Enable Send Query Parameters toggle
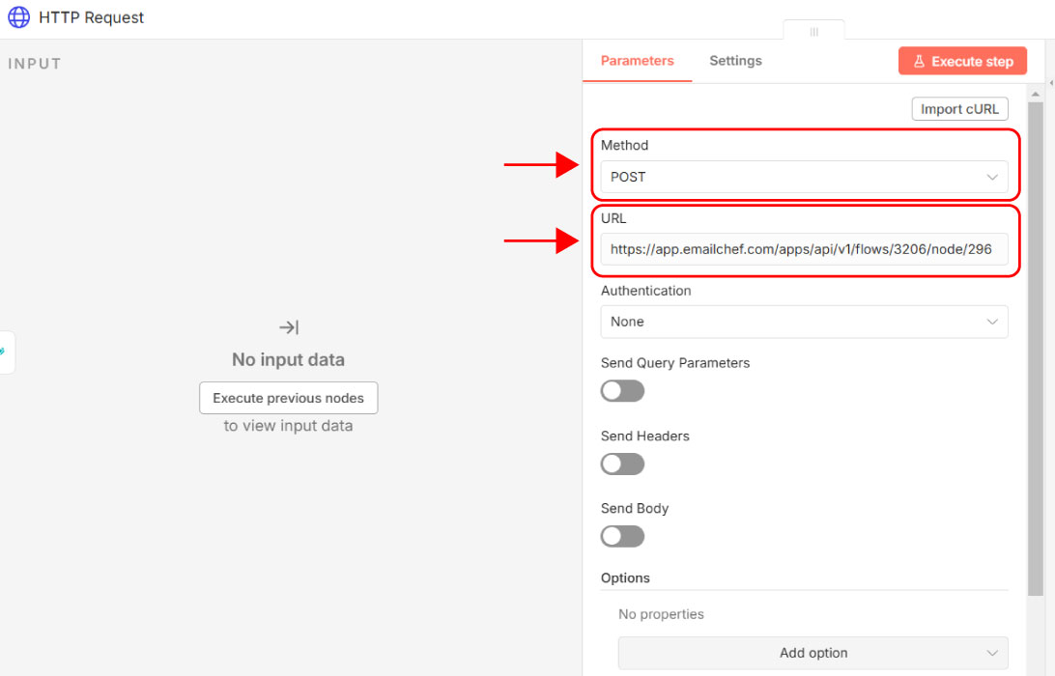This screenshot has width=1055, height=676. pos(622,391)
